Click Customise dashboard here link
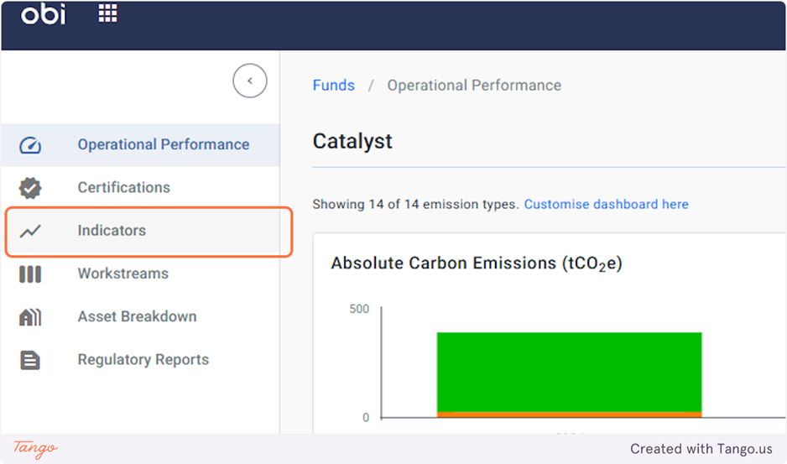This screenshot has width=787, height=464. coord(606,204)
